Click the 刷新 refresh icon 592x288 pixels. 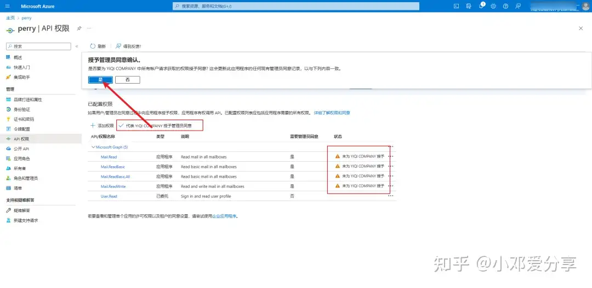click(93, 46)
